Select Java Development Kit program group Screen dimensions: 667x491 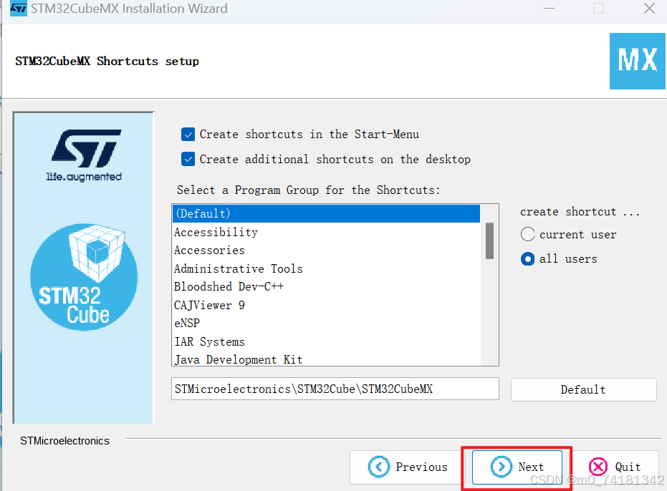coord(326,359)
